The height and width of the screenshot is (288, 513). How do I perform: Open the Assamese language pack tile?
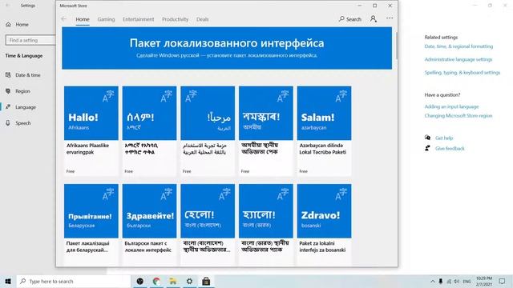(x=266, y=131)
